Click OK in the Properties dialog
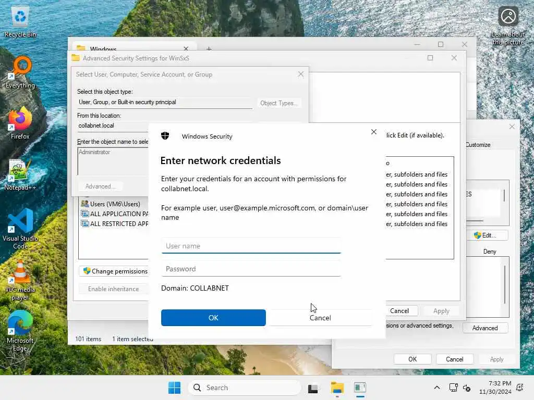Image resolution: width=534 pixels, height=400 pixels. click(412, 359)
